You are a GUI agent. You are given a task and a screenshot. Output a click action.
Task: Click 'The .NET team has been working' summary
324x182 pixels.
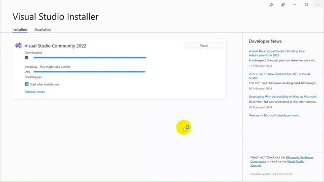283,83
